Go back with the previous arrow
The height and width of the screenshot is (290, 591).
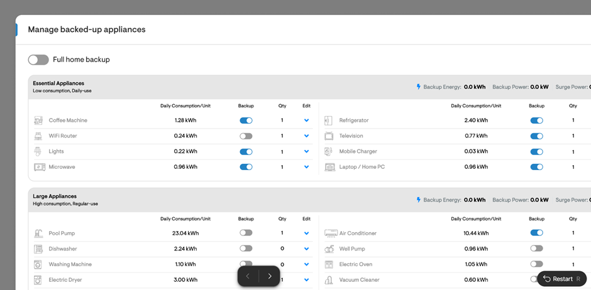[x=248, y=276]
